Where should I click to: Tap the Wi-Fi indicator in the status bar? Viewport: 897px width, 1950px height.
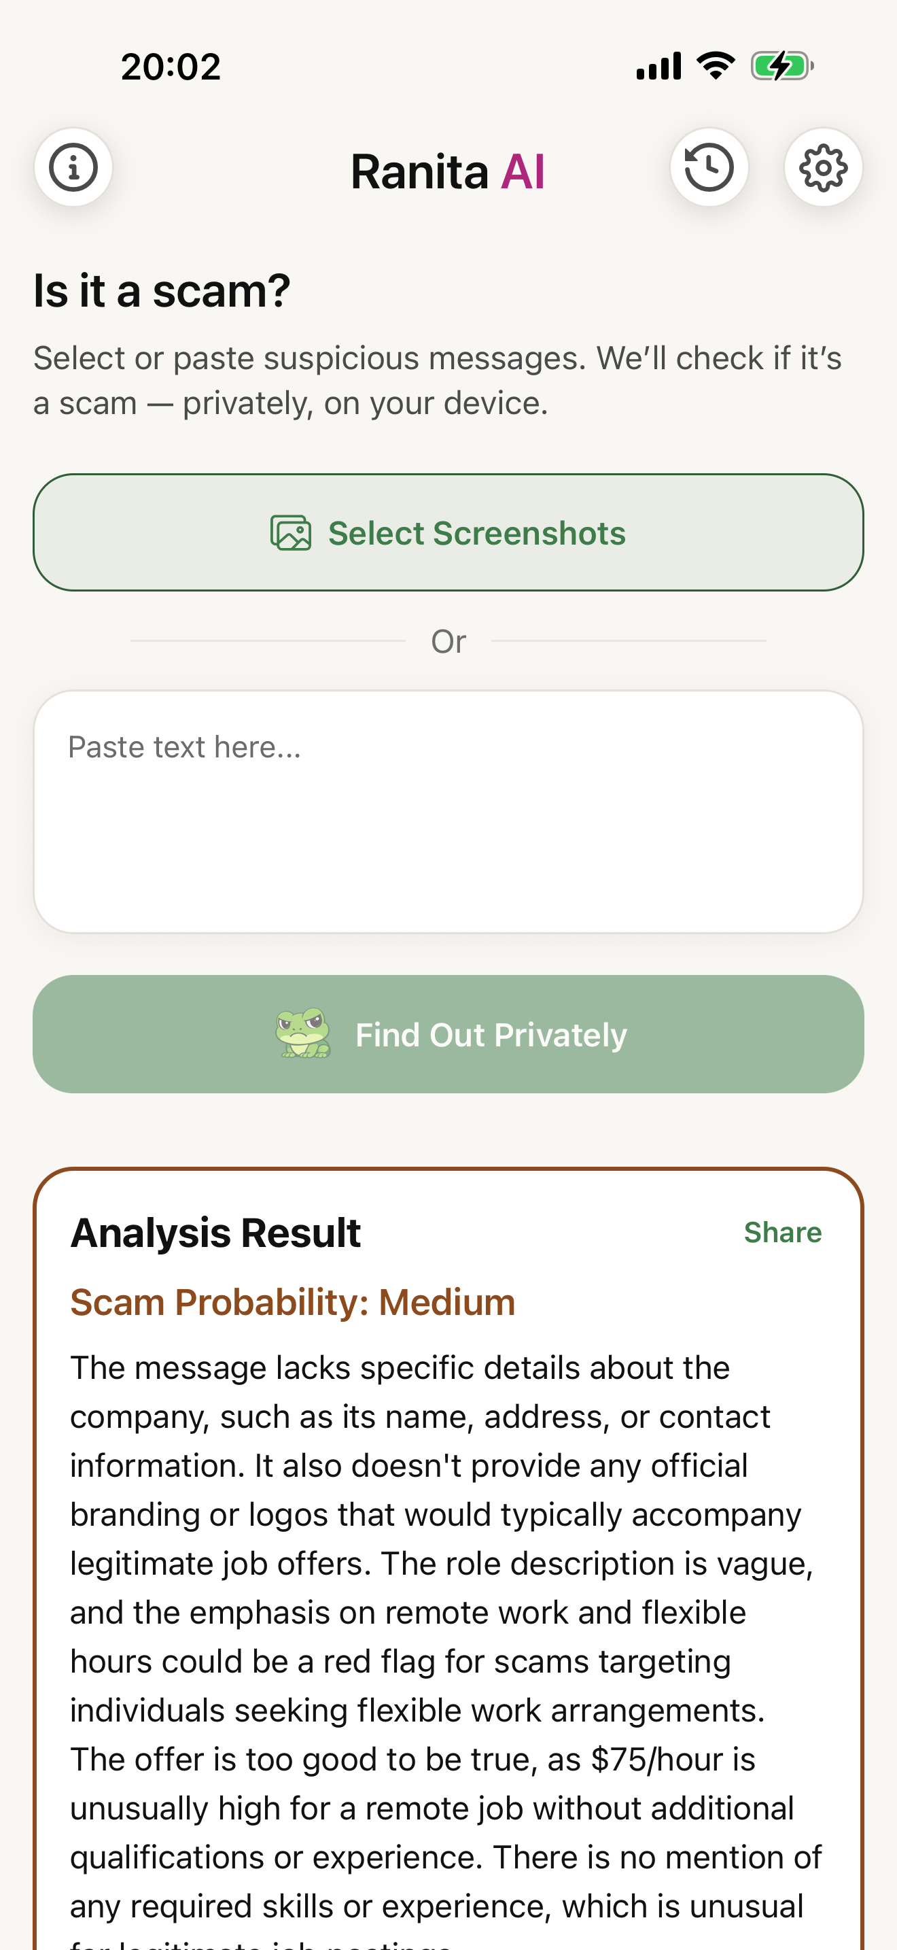(714, 65)
